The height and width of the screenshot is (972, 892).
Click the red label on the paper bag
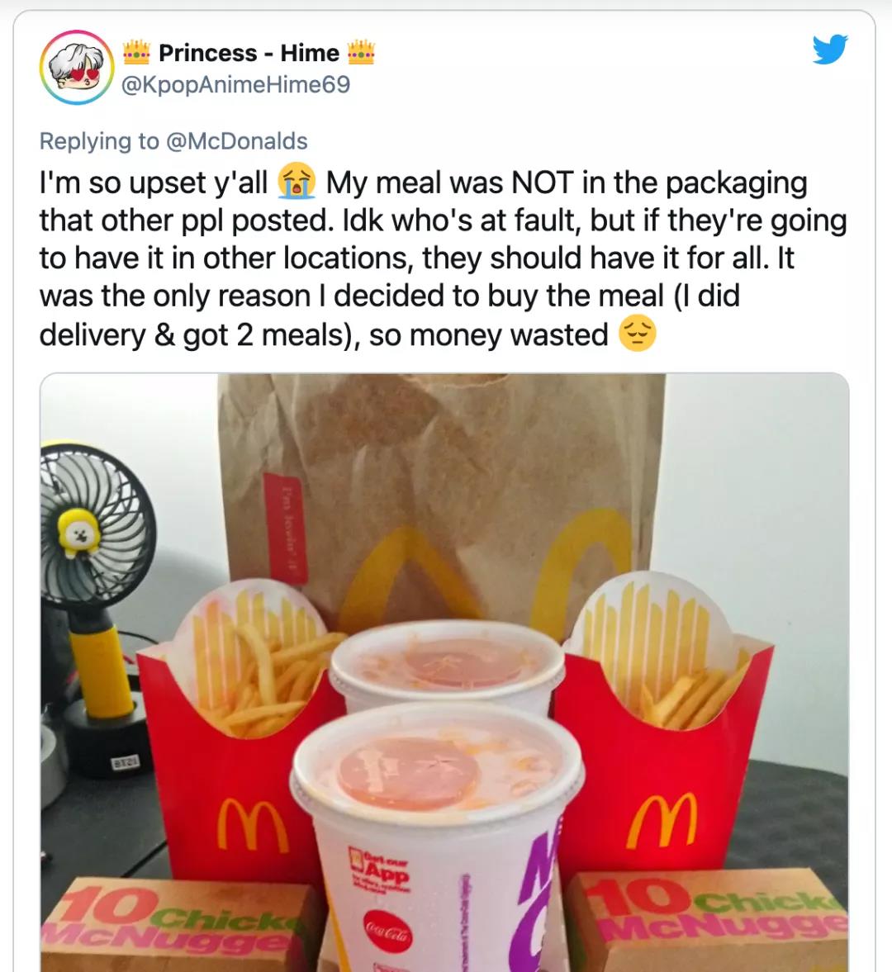coord(284,528)
